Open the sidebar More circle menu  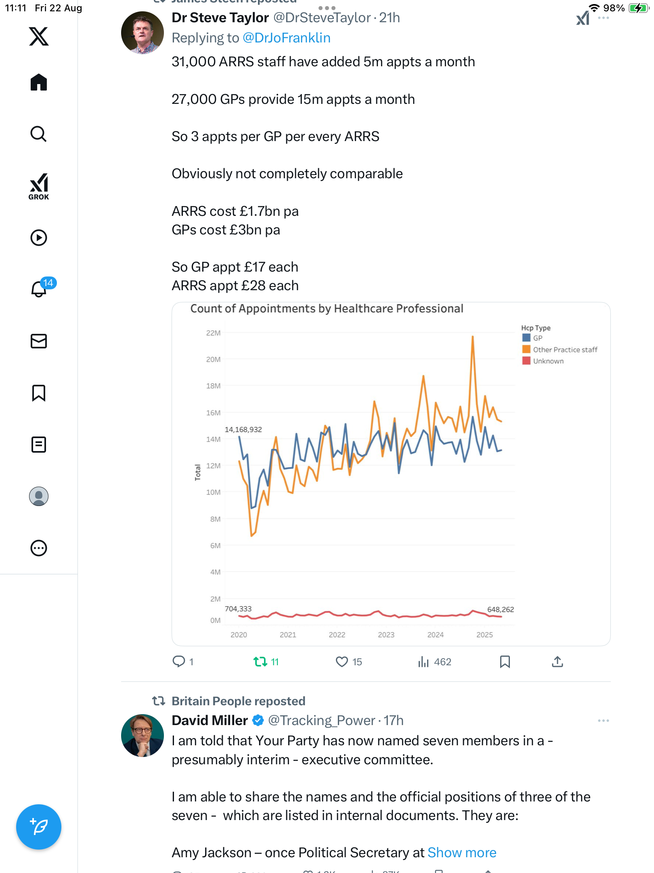click(x=39, y=548)
